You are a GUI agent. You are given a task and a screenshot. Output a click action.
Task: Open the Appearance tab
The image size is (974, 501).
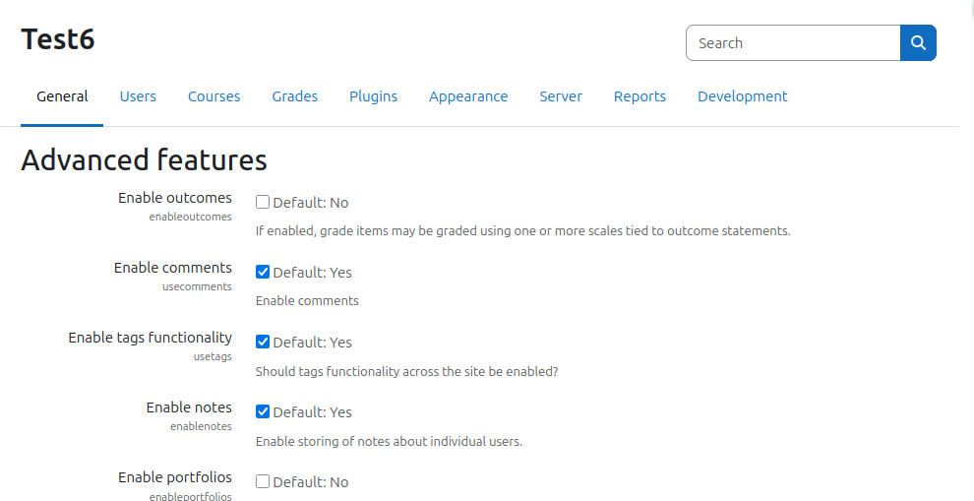click(x=468, y=96)
